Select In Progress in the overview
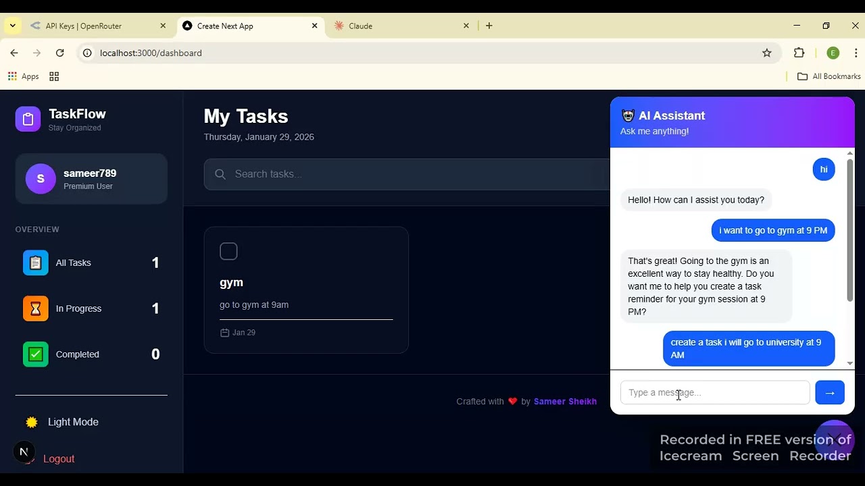 (91, 308)
